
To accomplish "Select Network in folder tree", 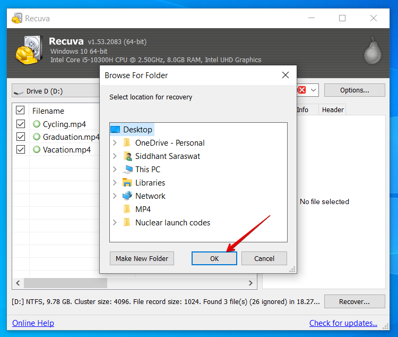I will pos(150,196).
